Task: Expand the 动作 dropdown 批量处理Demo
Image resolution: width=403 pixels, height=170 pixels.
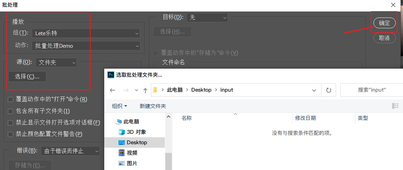Action: [x=86, y=46]
